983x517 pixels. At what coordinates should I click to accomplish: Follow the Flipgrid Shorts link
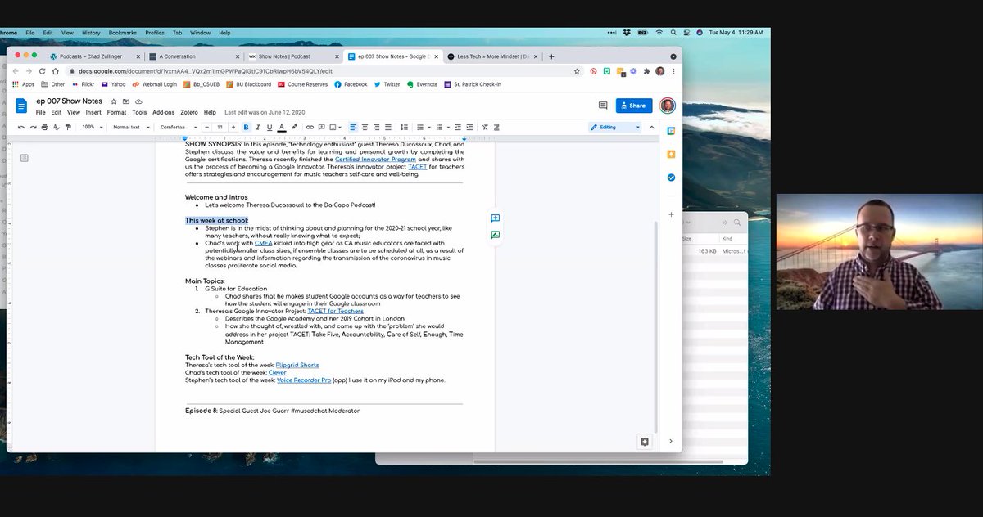pos(297,365)
